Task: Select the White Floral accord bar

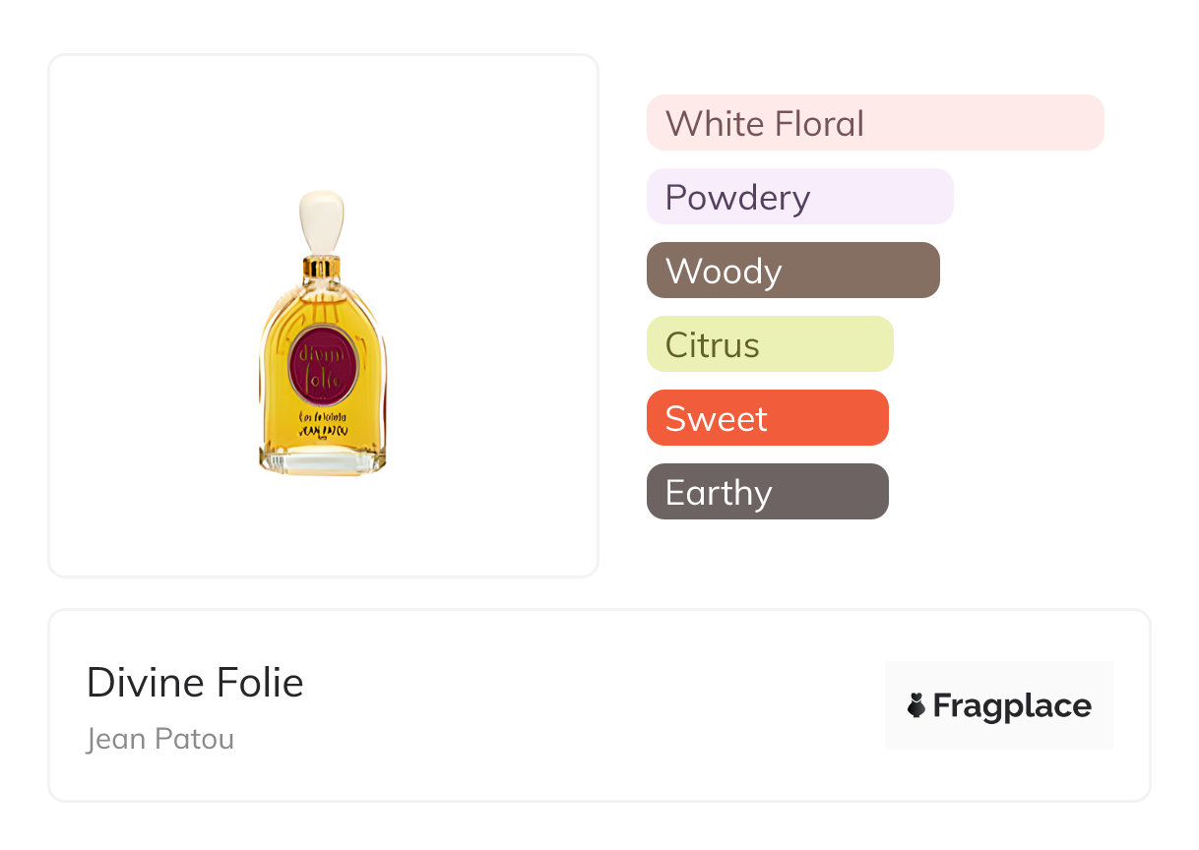Action: 874,123
